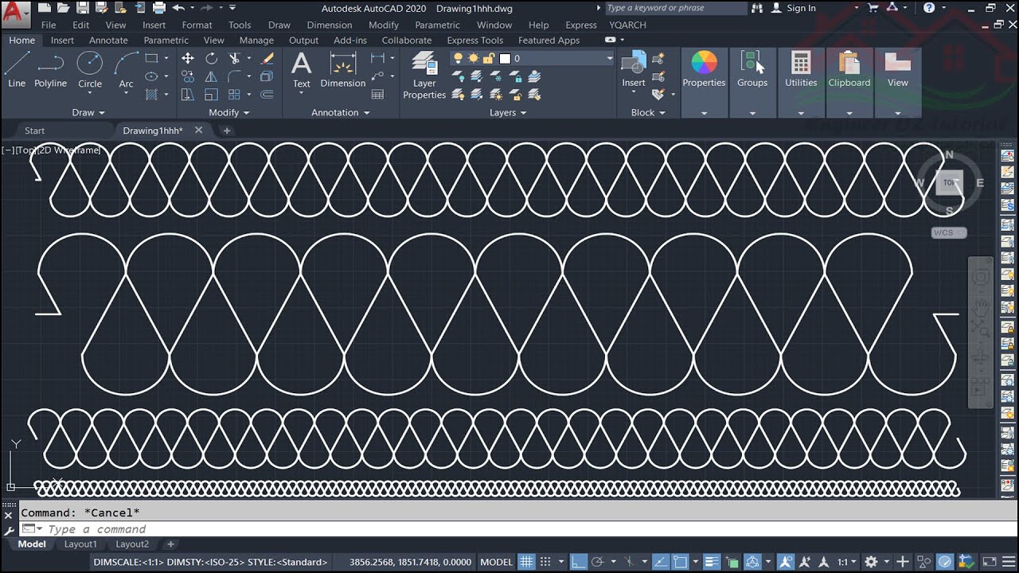Select the Copy tool in Modify
The width and height of the screenshot is (1019, 573).
pyautogui.click(x=188, y=76)
